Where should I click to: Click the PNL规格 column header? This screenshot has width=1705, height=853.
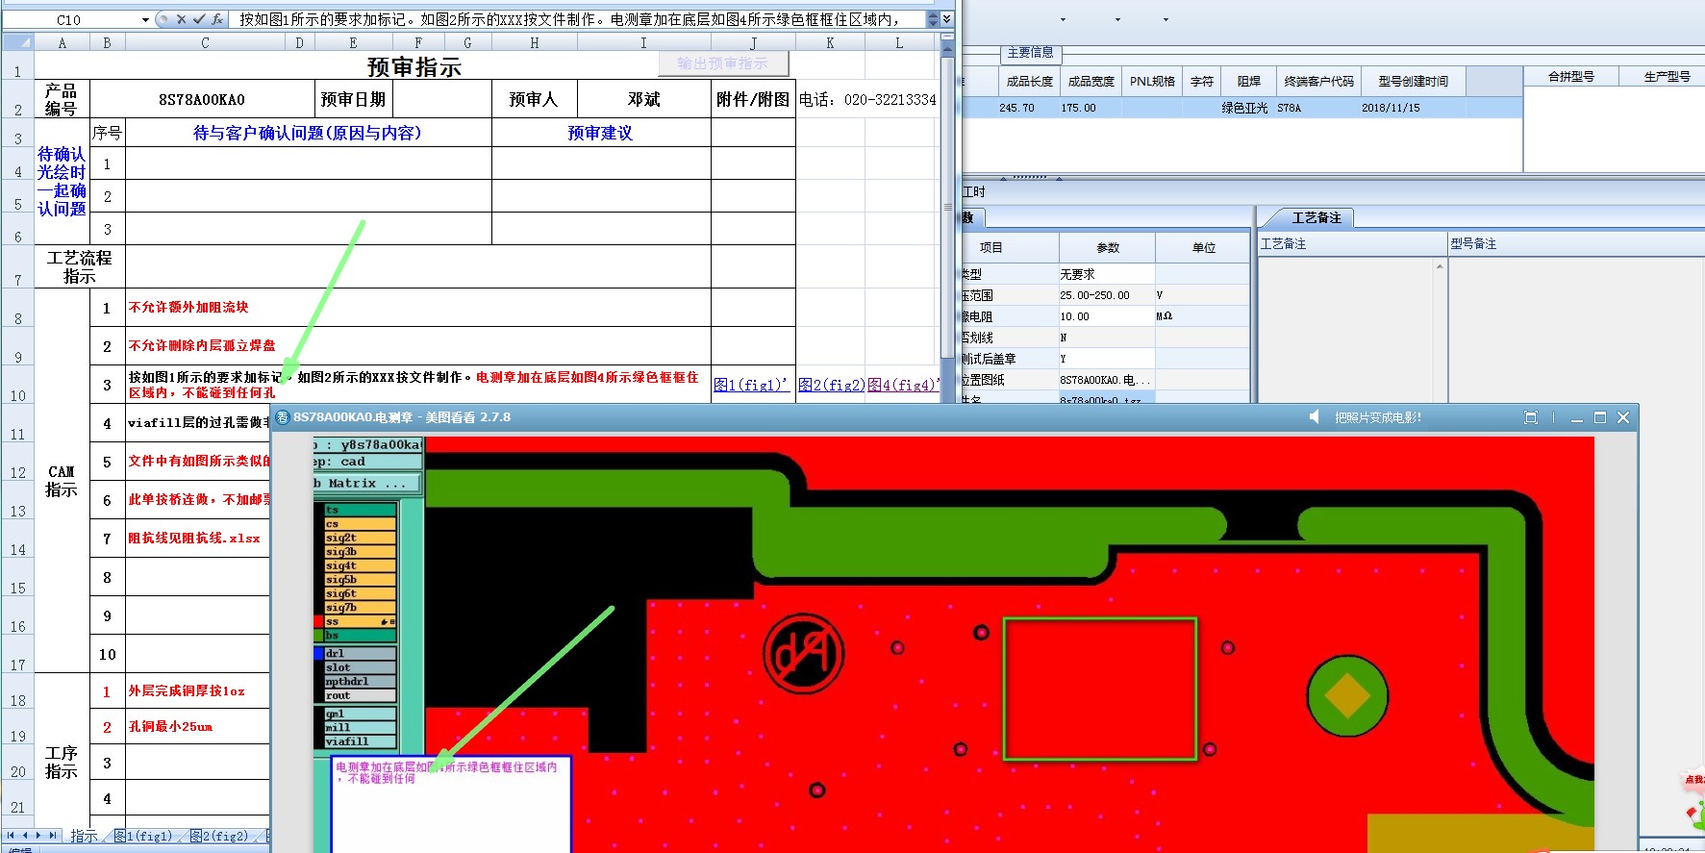tap(1152, 82)
